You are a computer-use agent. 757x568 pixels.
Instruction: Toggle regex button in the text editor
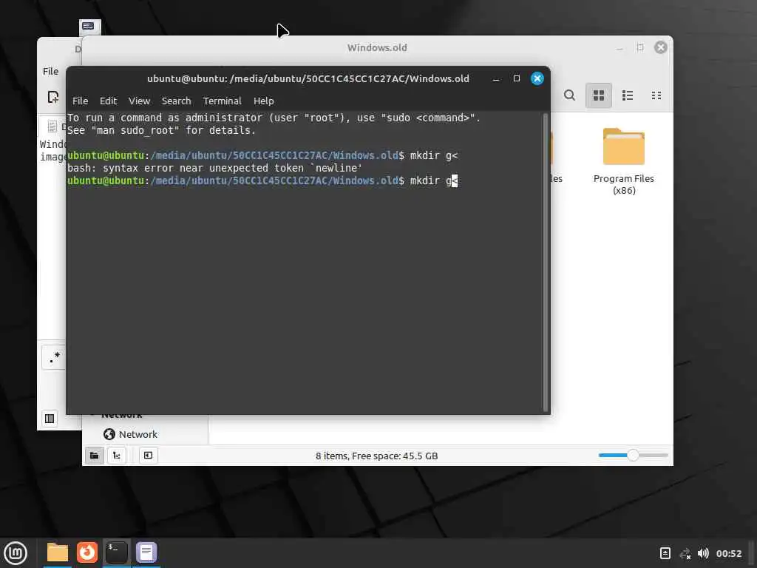(54, 358)
